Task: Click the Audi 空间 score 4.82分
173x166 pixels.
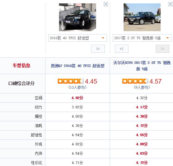Action: (77, 98)
